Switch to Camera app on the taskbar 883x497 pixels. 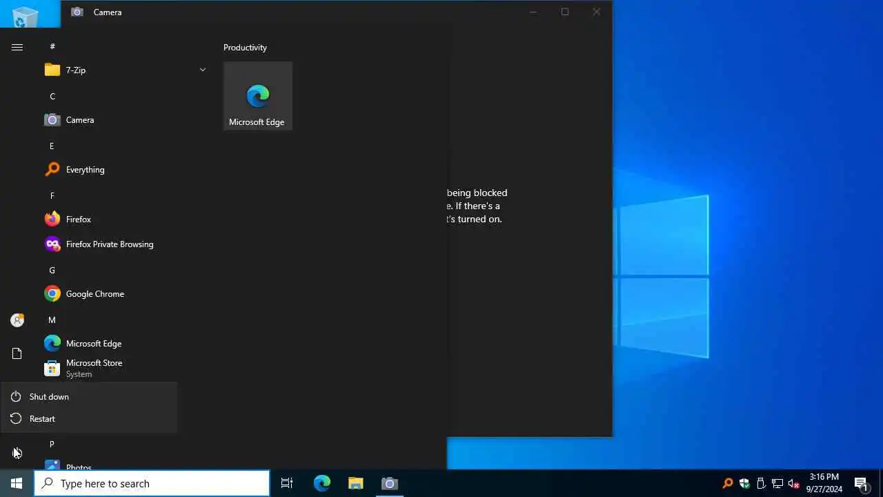click(390, 483)
